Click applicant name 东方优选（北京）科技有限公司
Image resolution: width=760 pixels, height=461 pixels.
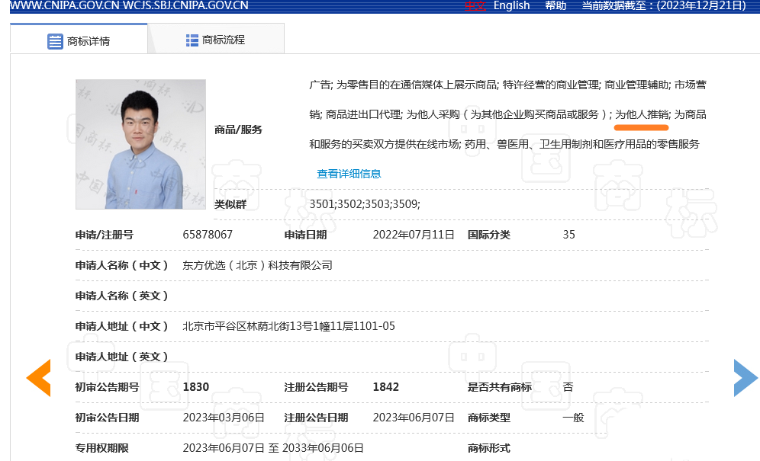point(257,265)
